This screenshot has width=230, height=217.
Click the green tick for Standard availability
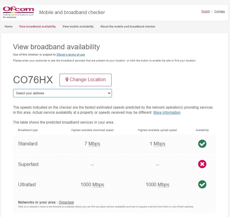tap(202, 144)
